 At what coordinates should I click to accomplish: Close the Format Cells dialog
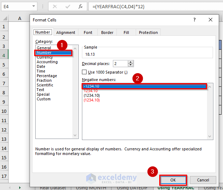click(x=211, y=20)
